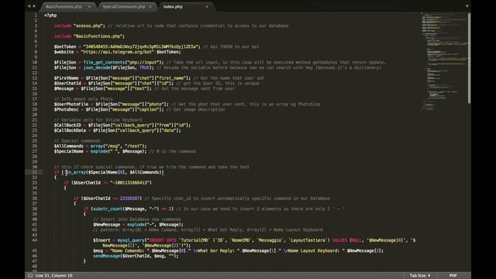Image resolution: width=496 pixels, height=279 pixels.
Task: Click the vertical scrollbar thumb
Action: 469,58
